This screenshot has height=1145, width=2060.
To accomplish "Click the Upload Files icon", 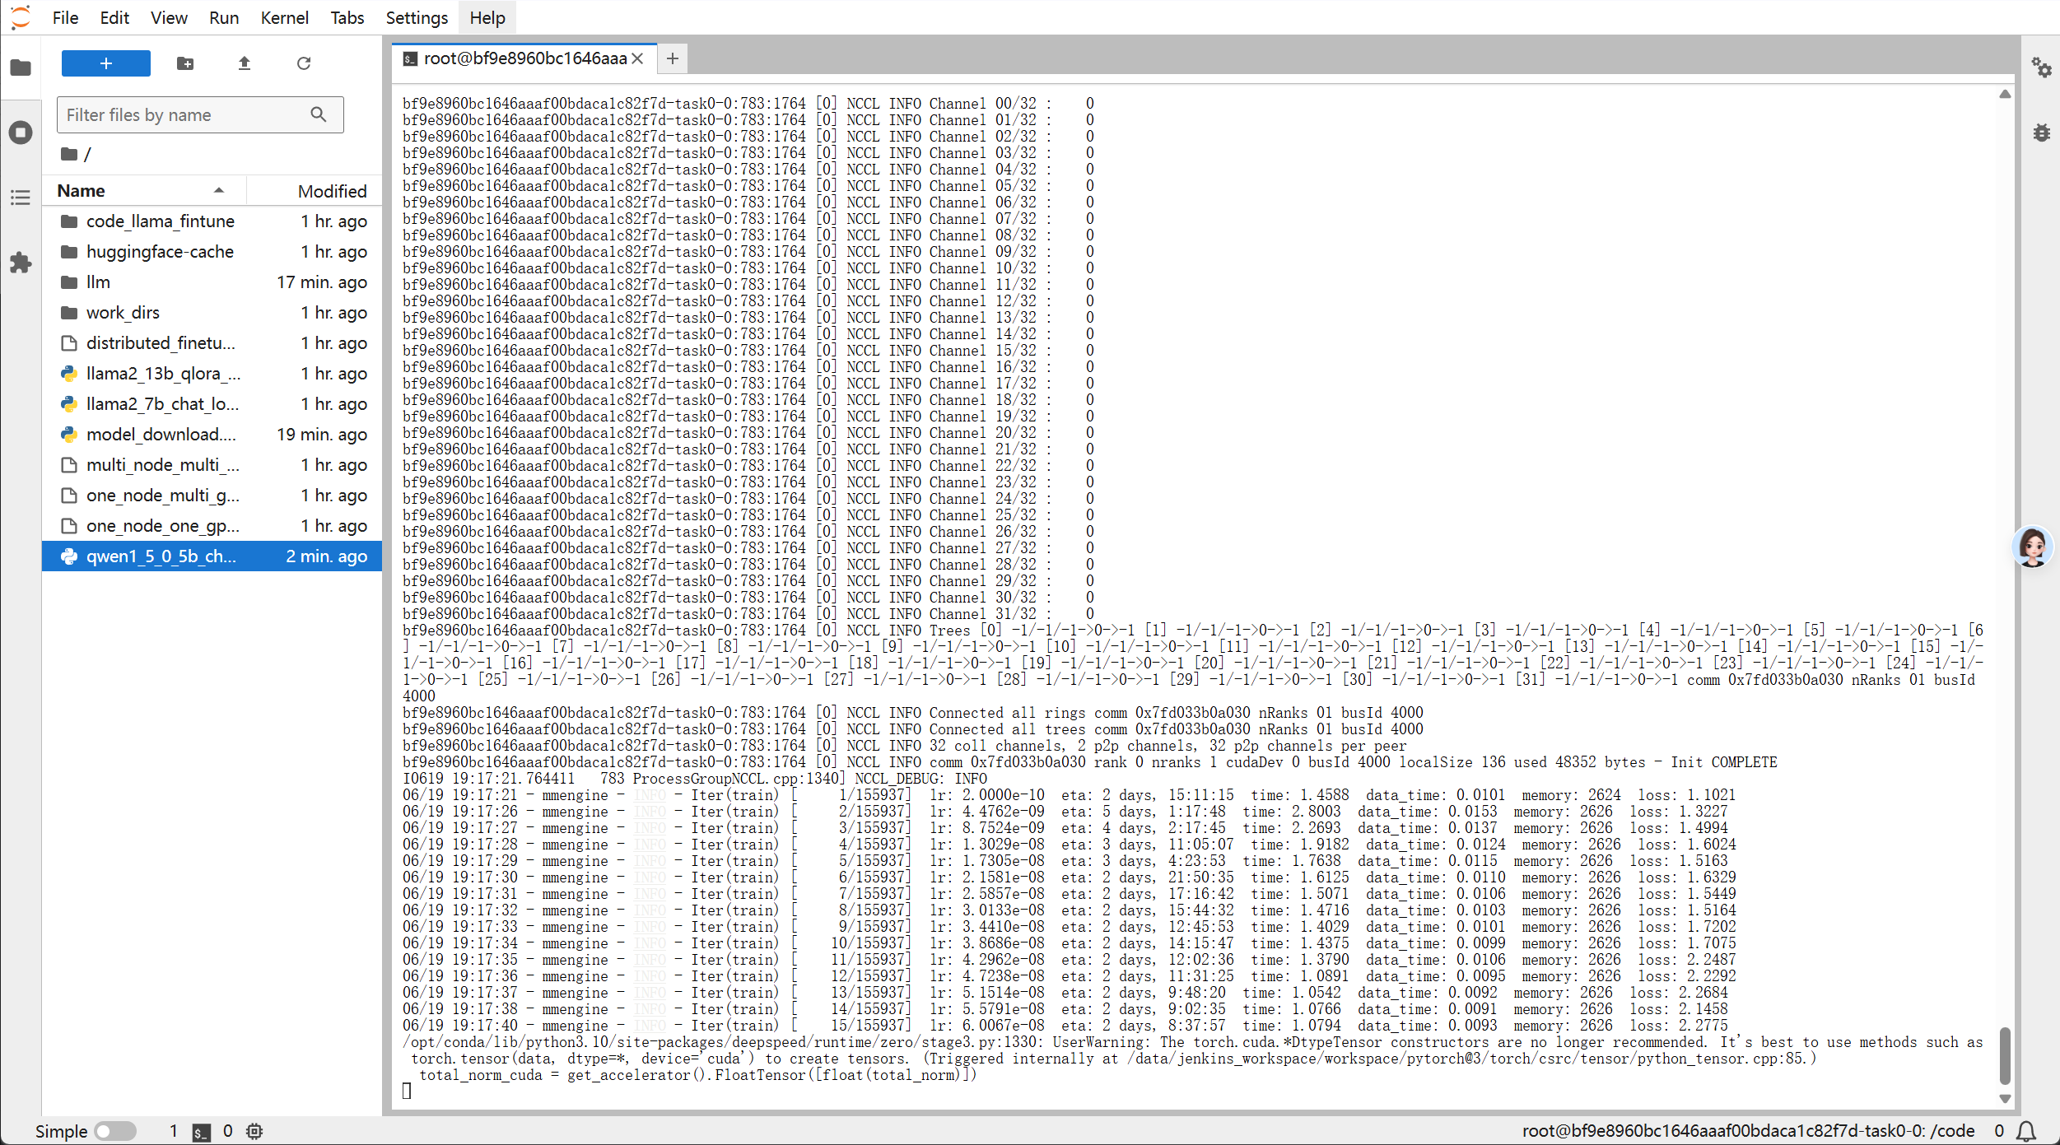I will click(x=245, y=63).
